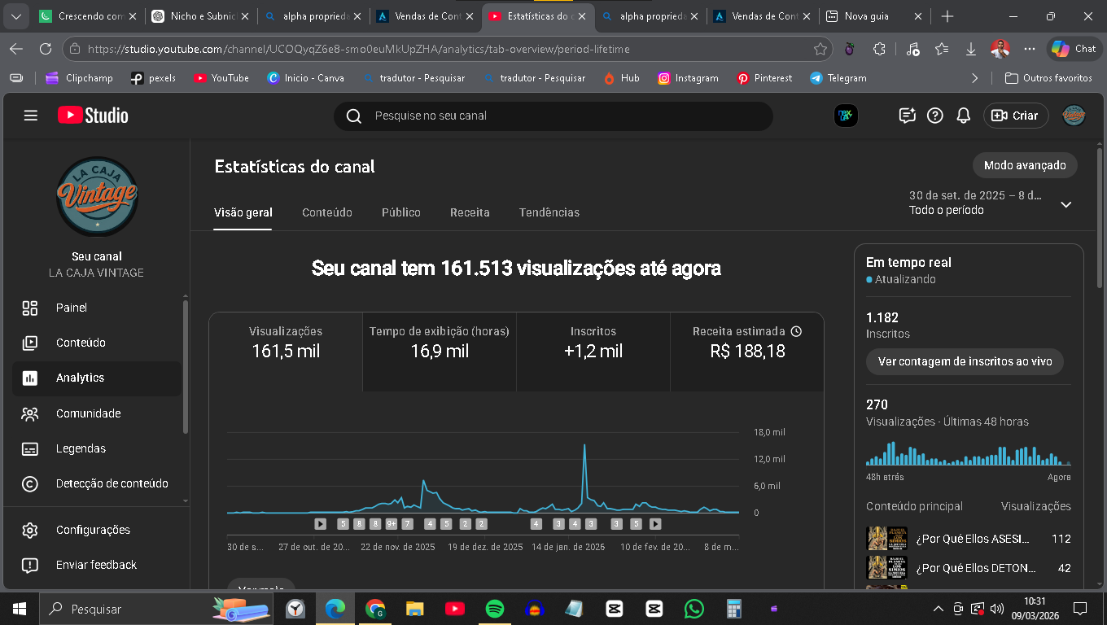
Task: Click the purple plum extension icon
Action: pyautogui.click(x=849, y=49)
